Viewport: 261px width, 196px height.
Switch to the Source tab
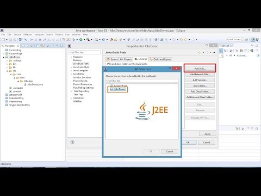pyautogui.click(x=112, y=59)
